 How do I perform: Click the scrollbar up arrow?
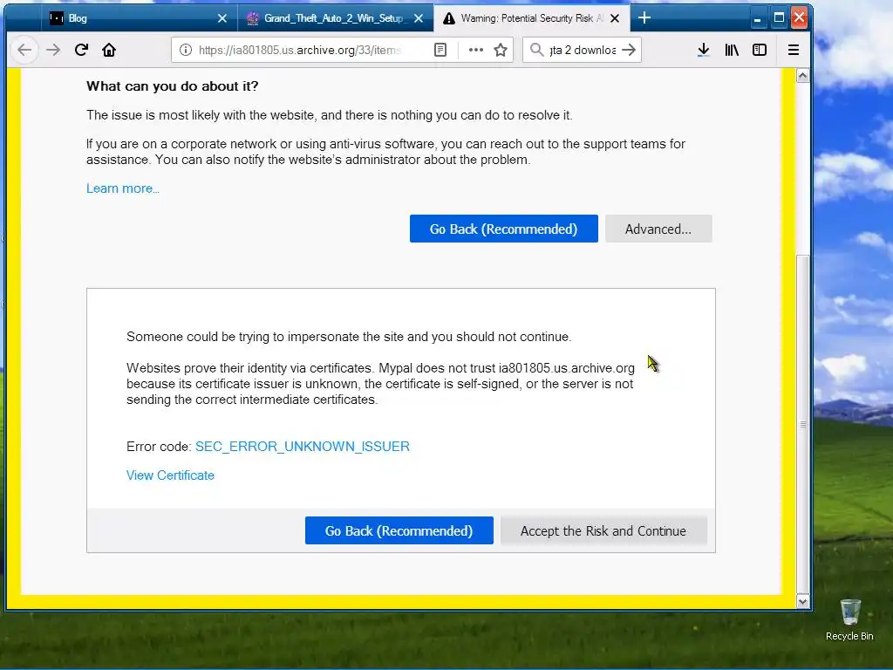(x=802, y=76)
